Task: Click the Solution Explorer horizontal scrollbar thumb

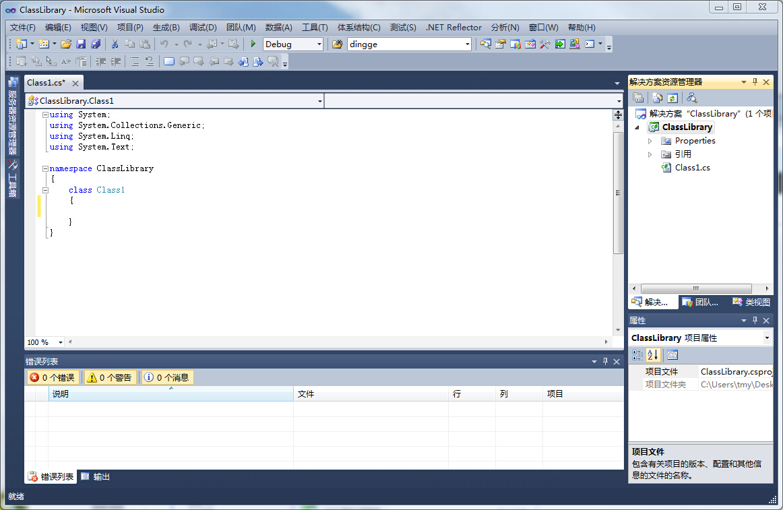Action: tap(696, 289)
